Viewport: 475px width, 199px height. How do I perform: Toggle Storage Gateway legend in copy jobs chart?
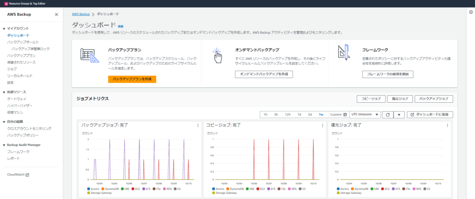click(x=224, y=193)
